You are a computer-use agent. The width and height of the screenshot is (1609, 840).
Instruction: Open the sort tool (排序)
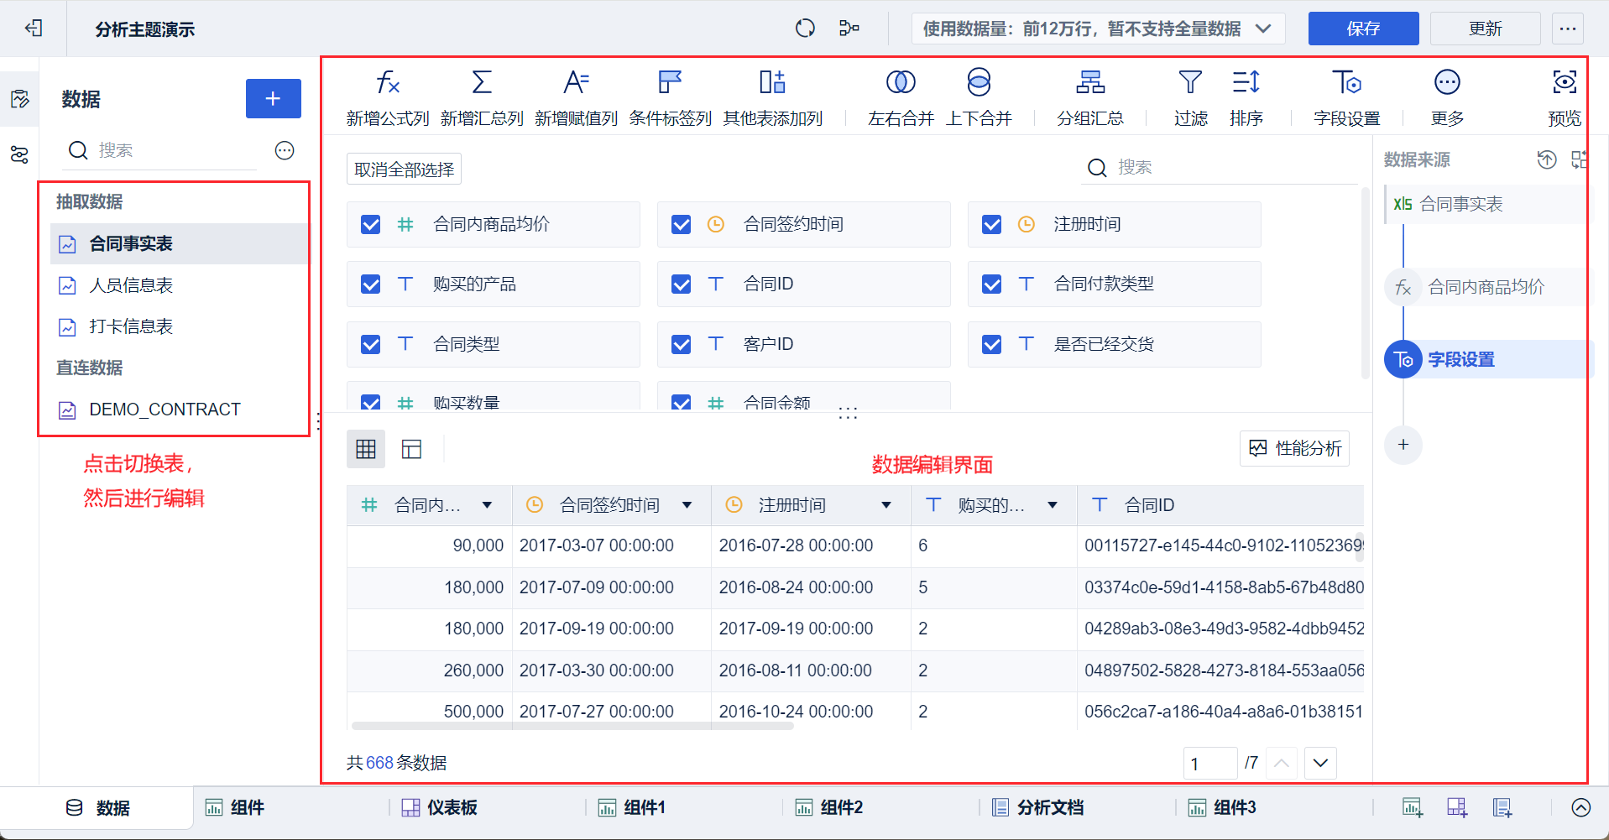(x=1246, y=97)
